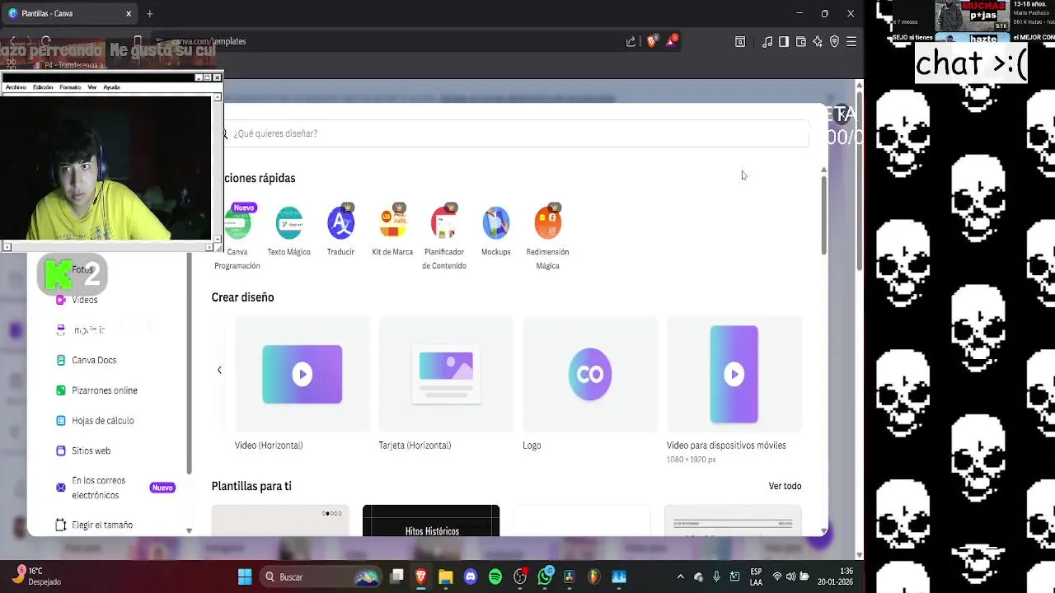Screen dimensions: 1055x593
Task: Open the Mockups quick action
Action: tap(496, 223)
